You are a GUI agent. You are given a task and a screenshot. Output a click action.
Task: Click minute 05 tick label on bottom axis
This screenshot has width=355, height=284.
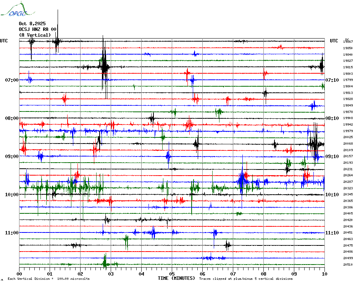click(172, 274)
